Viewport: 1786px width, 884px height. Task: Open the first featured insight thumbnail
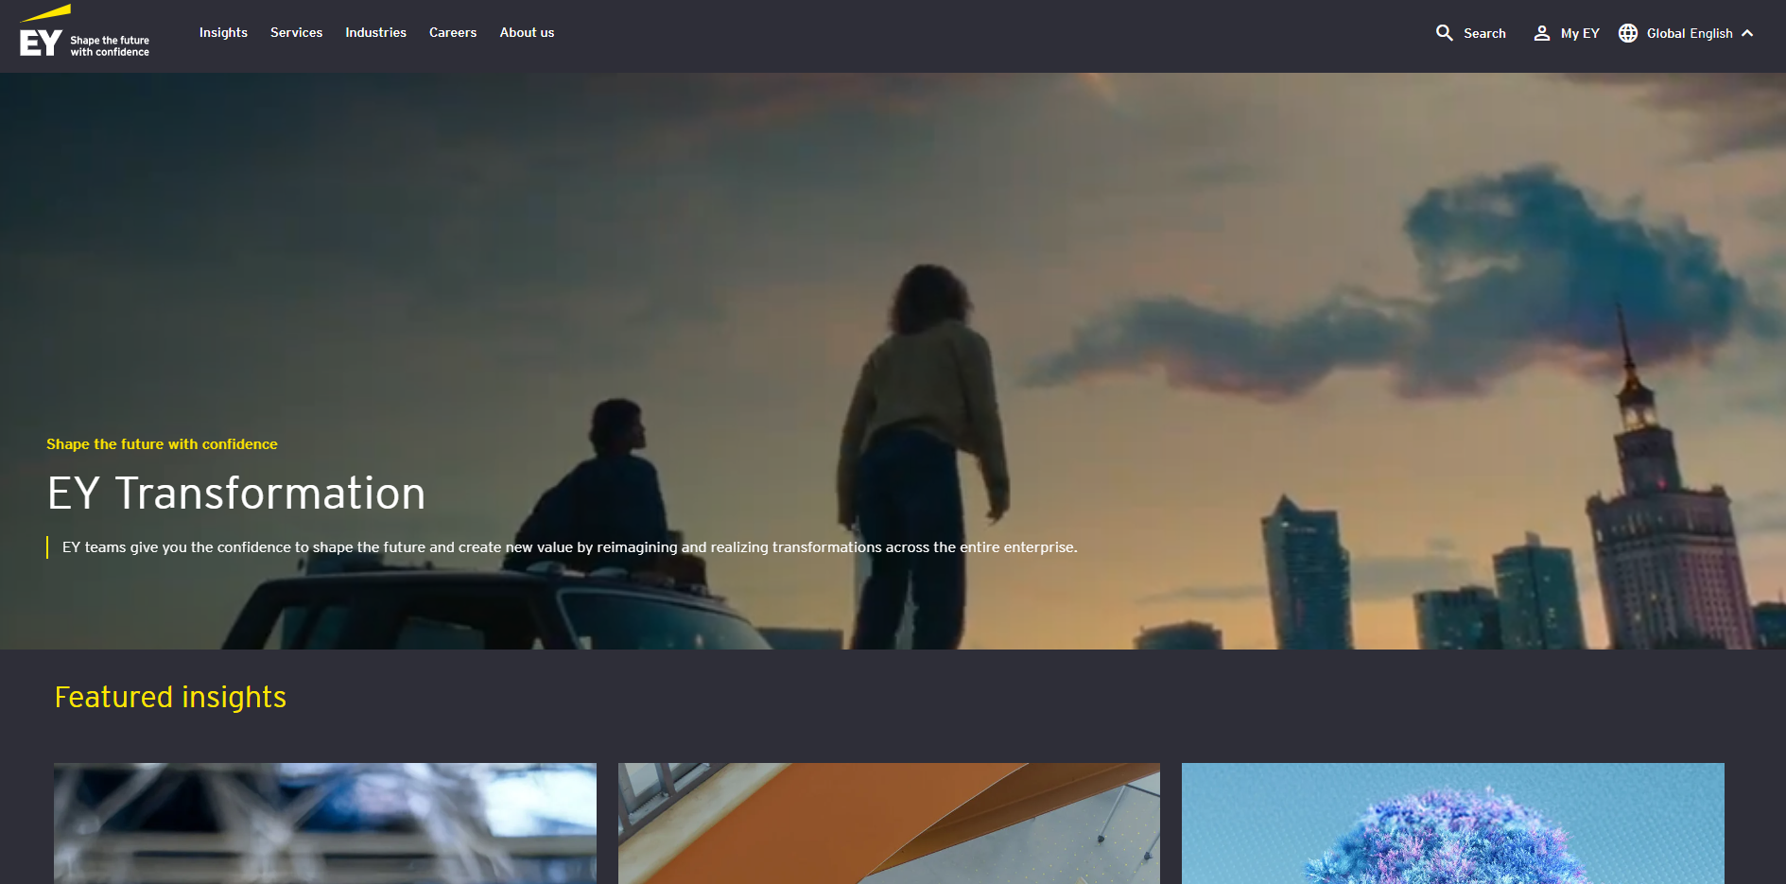(x=325, y=823)
